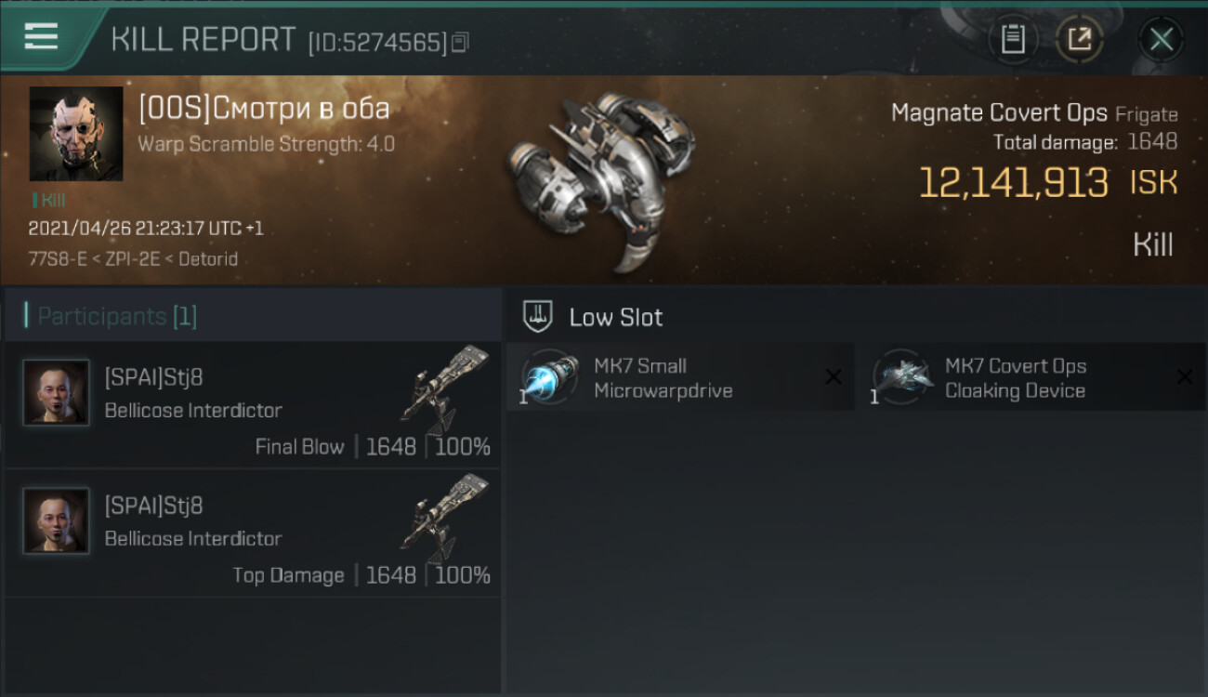Select MK7 Covert Ops Cloaking Device icon
Viewport: 1208px width, 697px height.
[903, 377]
